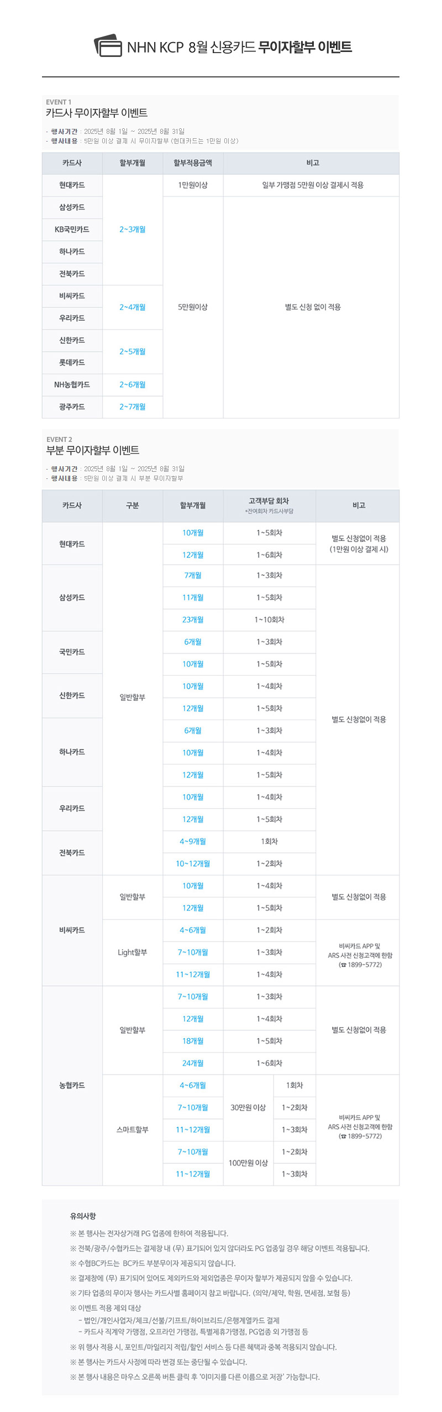
Task: Click the 23개월 installment entry for 삼성카드
Action: click(193, 620)
